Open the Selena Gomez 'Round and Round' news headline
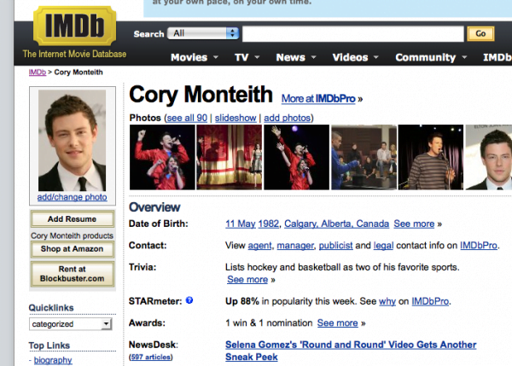 pyautogui.click(x=351, y=351)
